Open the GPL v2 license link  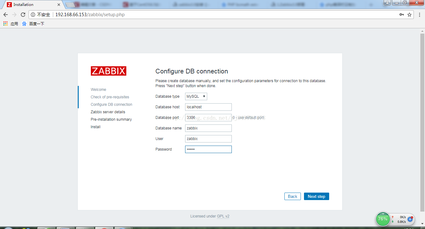223,216
